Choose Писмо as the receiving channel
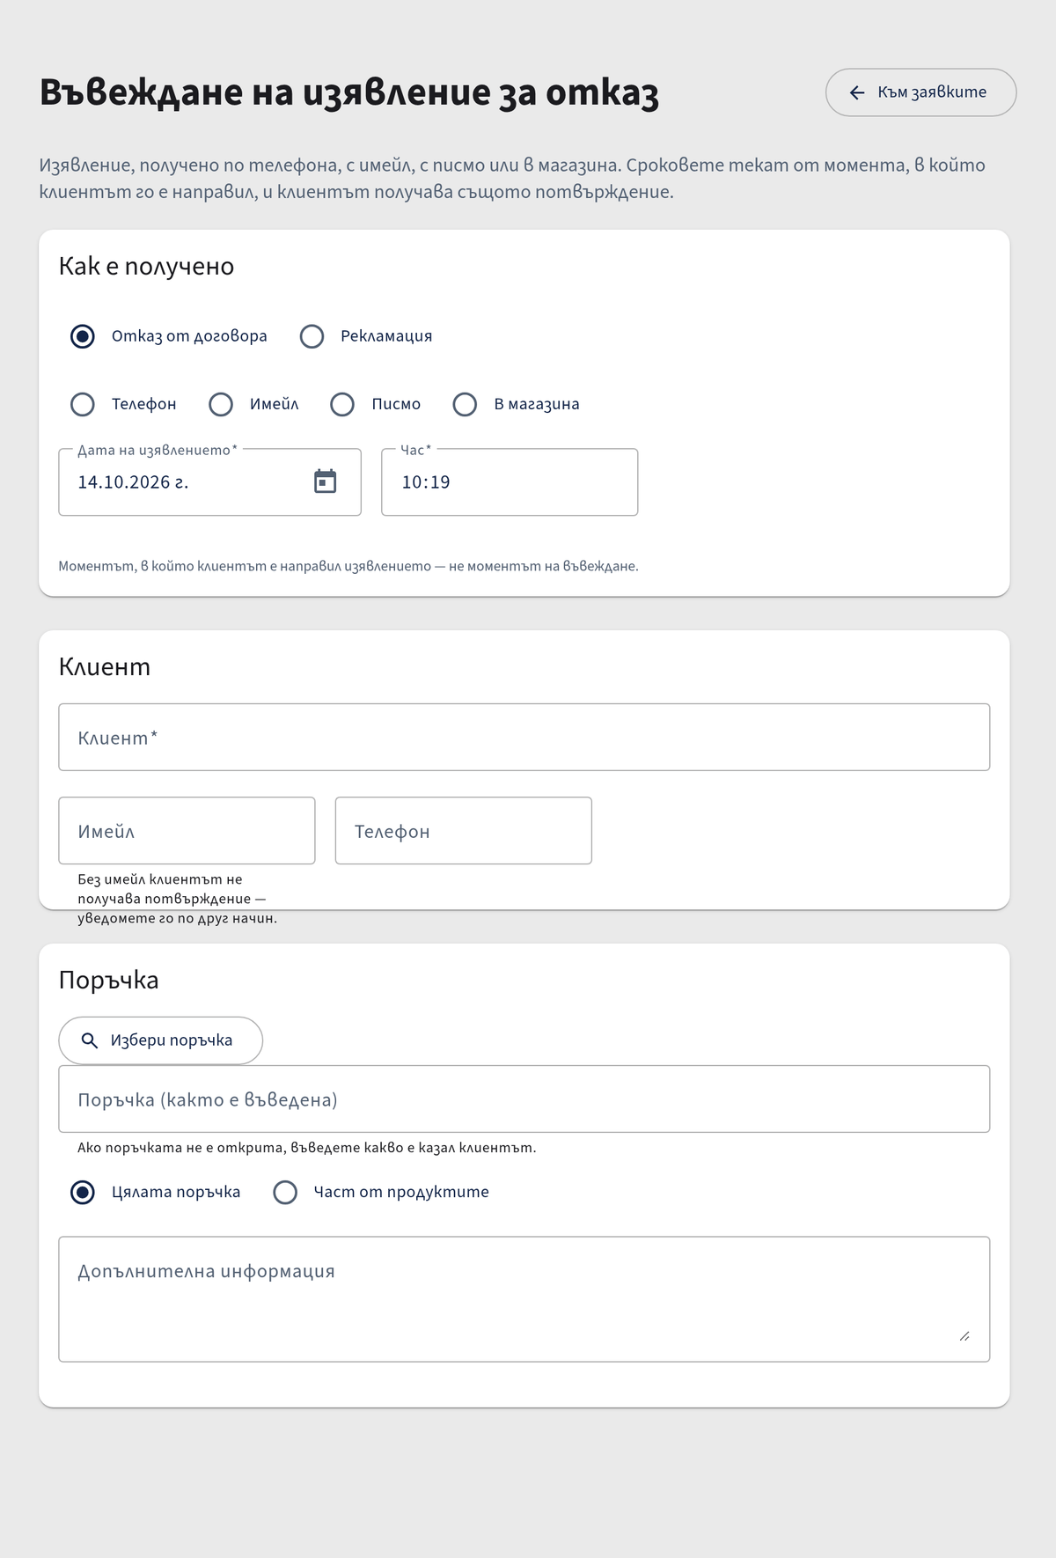This screenshot has height=1558, width=1056. pos(342,404)
